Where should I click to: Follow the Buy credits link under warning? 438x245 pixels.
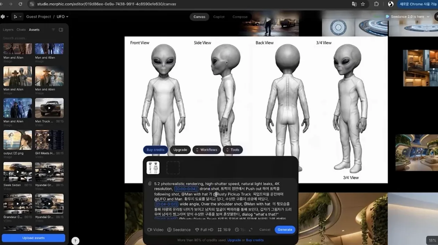point(255,240)
